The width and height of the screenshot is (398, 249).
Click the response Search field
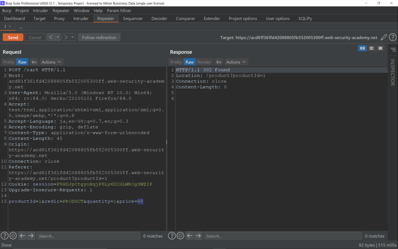[283, 236]
